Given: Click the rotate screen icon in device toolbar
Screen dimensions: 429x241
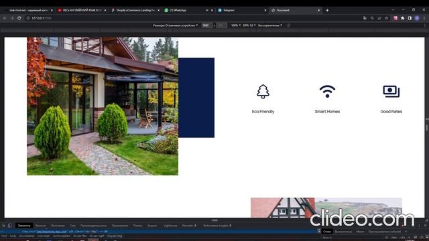Looking at the screenshot, I should [289, 25].
